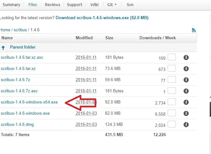This screenshot has height=154, width=211.
Task: Switch to the Summary tab
Action: click(x=11, y=5)
